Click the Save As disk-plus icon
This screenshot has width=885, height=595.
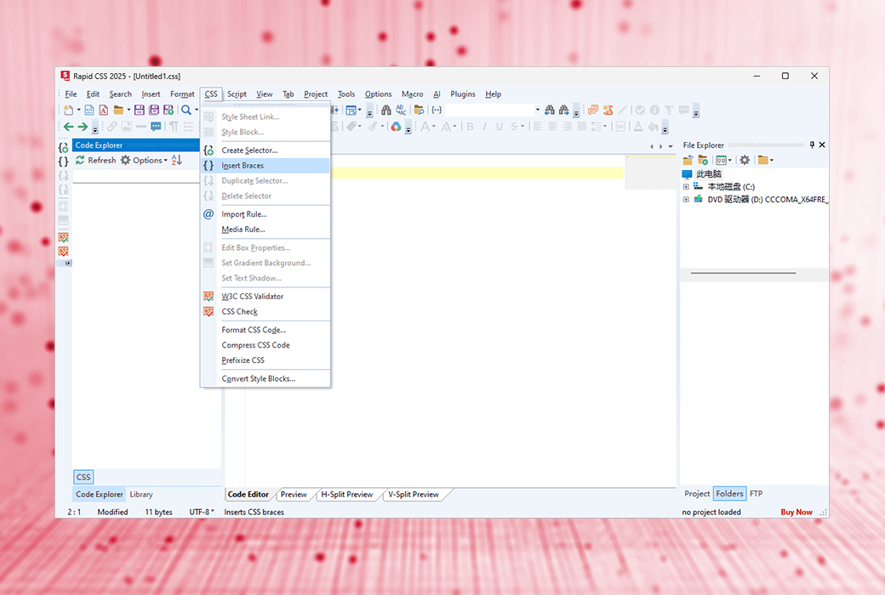[168, 110]
